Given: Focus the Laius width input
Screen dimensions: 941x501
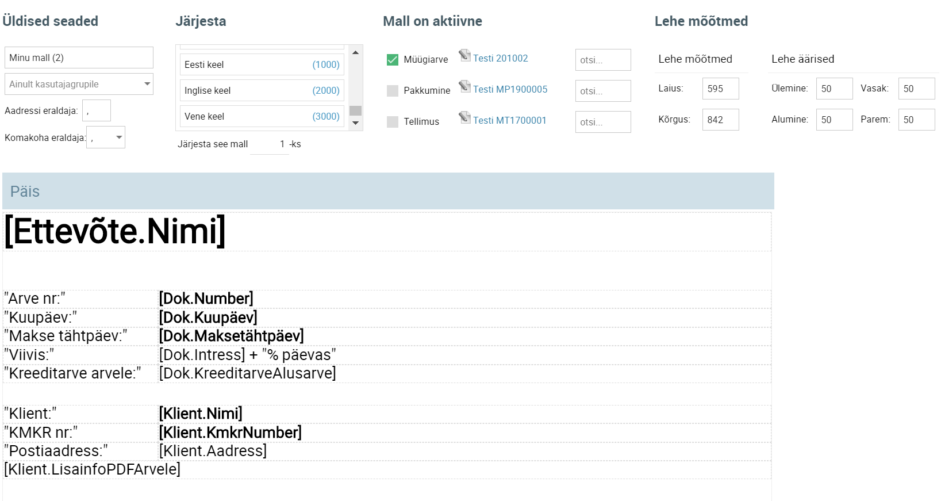Looking at the screenshot, I should pos(720,89).
